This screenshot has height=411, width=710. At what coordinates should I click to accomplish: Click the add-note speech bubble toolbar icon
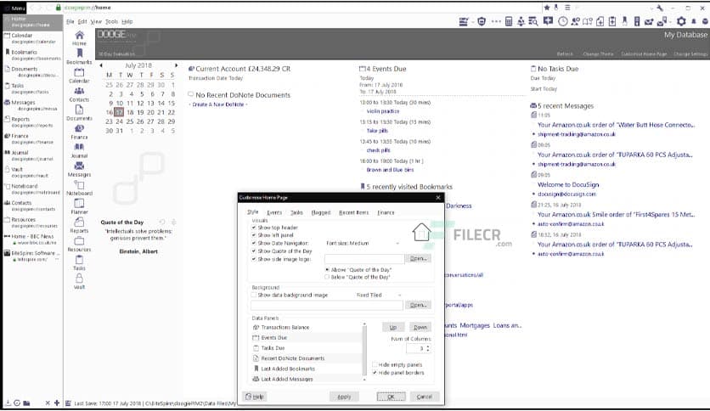(x=548, y=21)
